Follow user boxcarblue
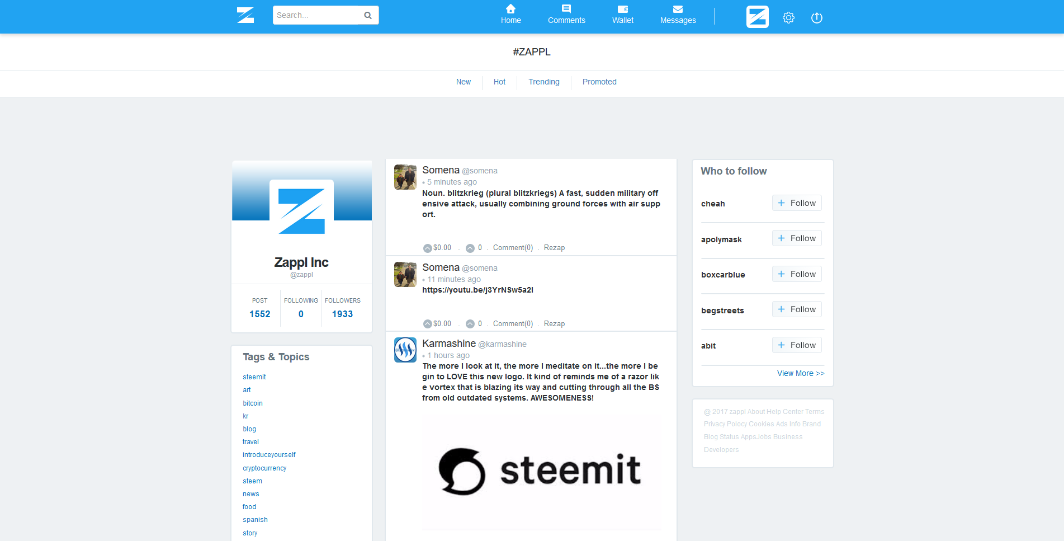The height and width of the screenshot is (541, 1064). (797, 274)
